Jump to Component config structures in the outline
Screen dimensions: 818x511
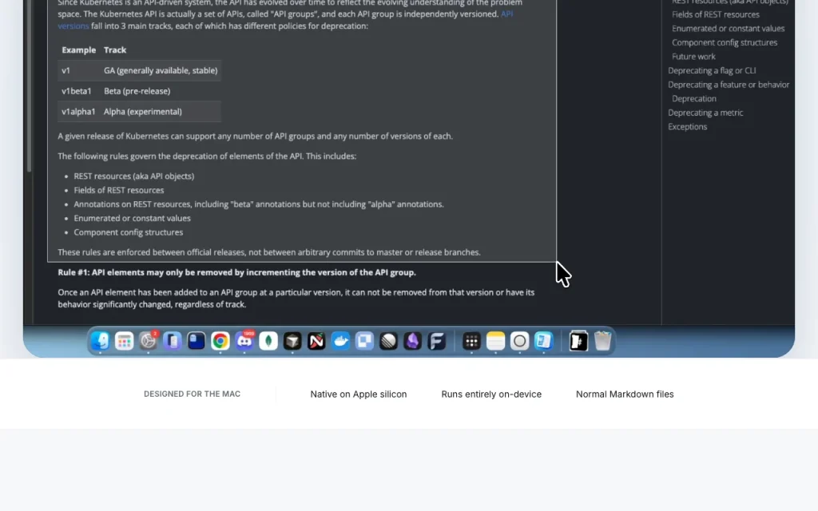(724, 43)
